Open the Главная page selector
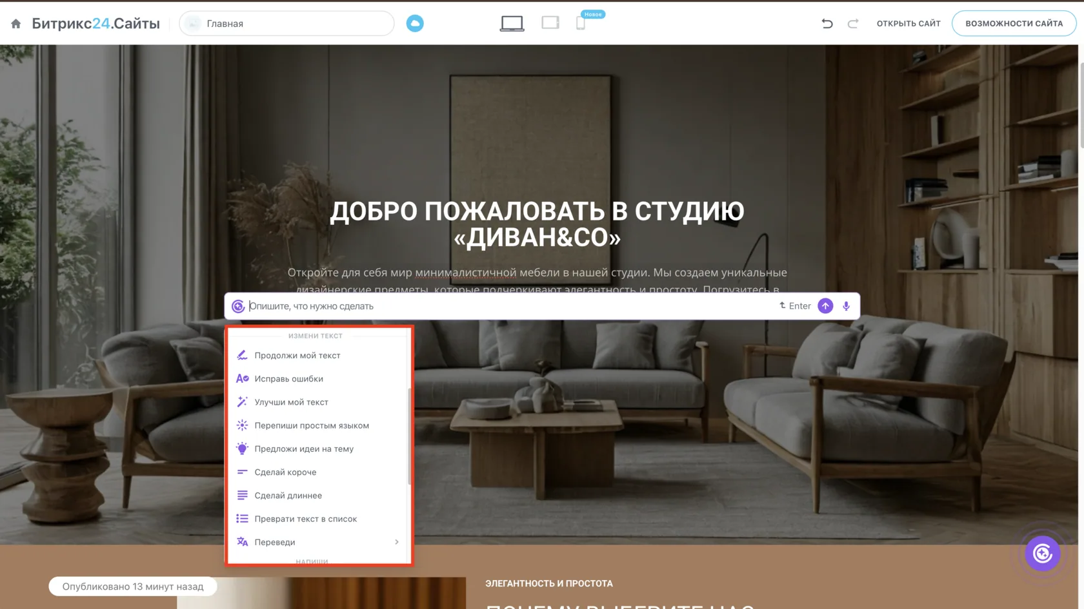 pyautogui.click(x=286, y=24)
